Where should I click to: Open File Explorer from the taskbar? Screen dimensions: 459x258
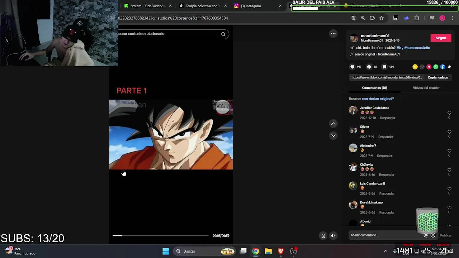tap(268, 251)
